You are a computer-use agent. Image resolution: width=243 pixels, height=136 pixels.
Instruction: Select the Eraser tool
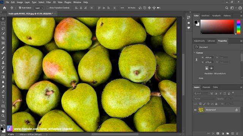point(3,72)
